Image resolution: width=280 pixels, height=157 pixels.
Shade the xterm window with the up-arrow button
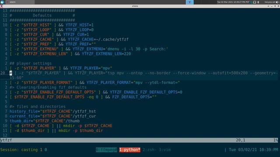pyautogui.click(x=268, y=6)
